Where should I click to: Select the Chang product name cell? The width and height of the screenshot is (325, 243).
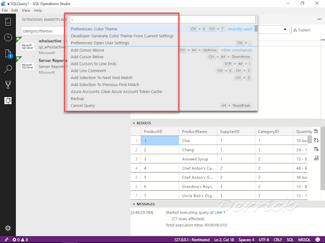[x=198, y=150]
